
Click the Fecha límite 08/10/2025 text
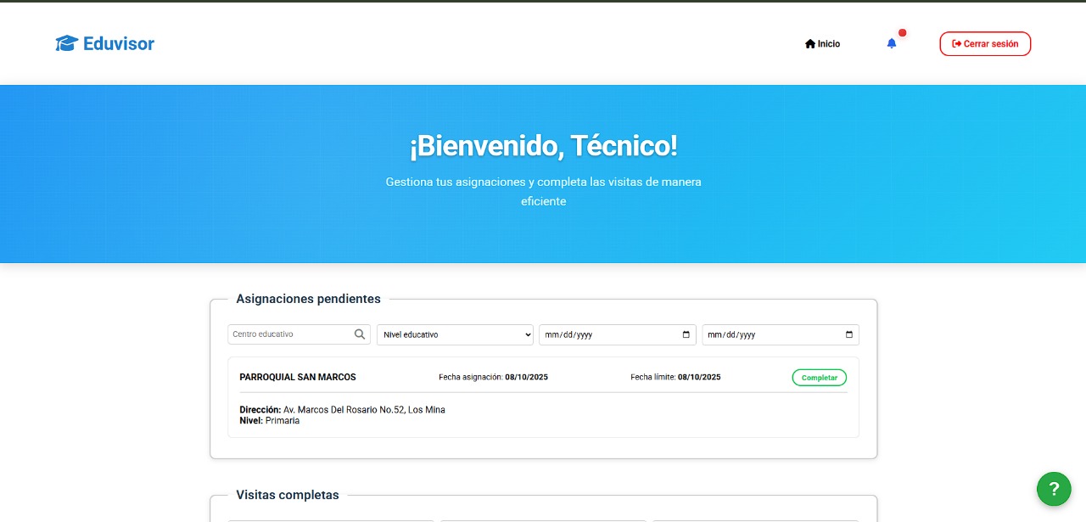click(675, 377)
